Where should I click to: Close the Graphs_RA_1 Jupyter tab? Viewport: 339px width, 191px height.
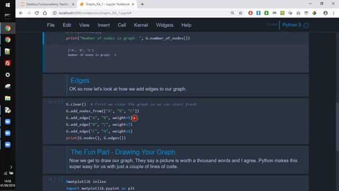[133, 4]
